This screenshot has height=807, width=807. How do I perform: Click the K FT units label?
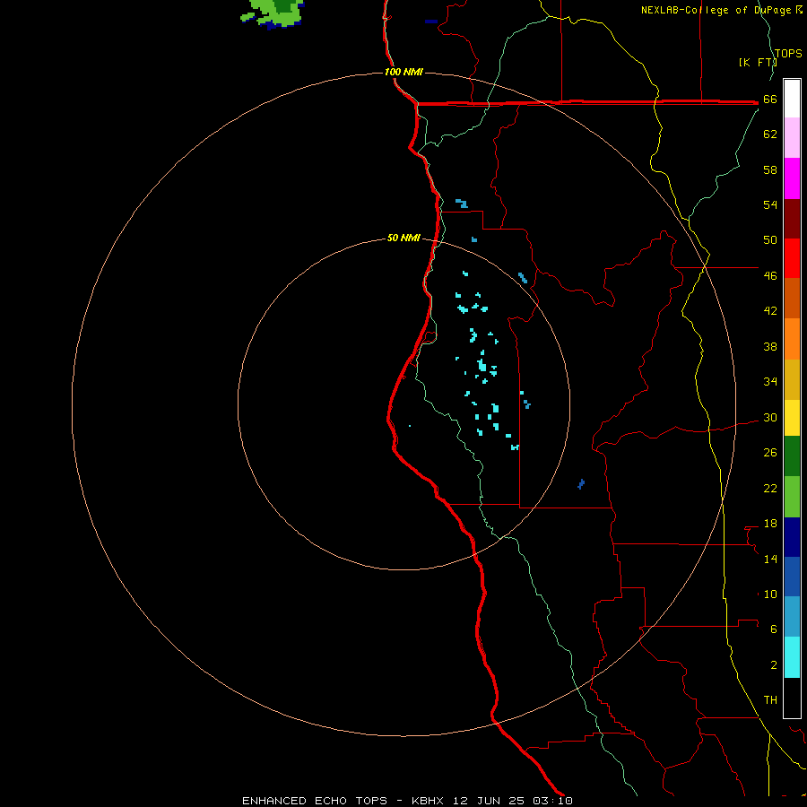click(x=757, y=62)
